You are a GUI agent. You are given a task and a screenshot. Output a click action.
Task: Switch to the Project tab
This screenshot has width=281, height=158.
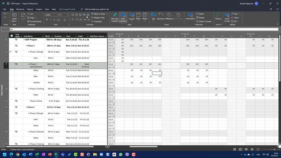tap(39, 9)
